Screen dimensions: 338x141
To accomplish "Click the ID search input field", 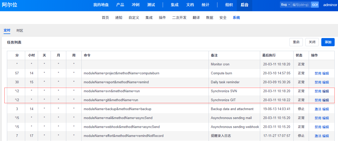I will click(x=301, y=5).
